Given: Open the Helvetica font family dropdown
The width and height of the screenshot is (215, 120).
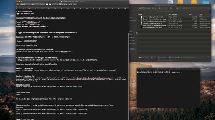Looking at the screenshot, I should (x=25, y=4).
